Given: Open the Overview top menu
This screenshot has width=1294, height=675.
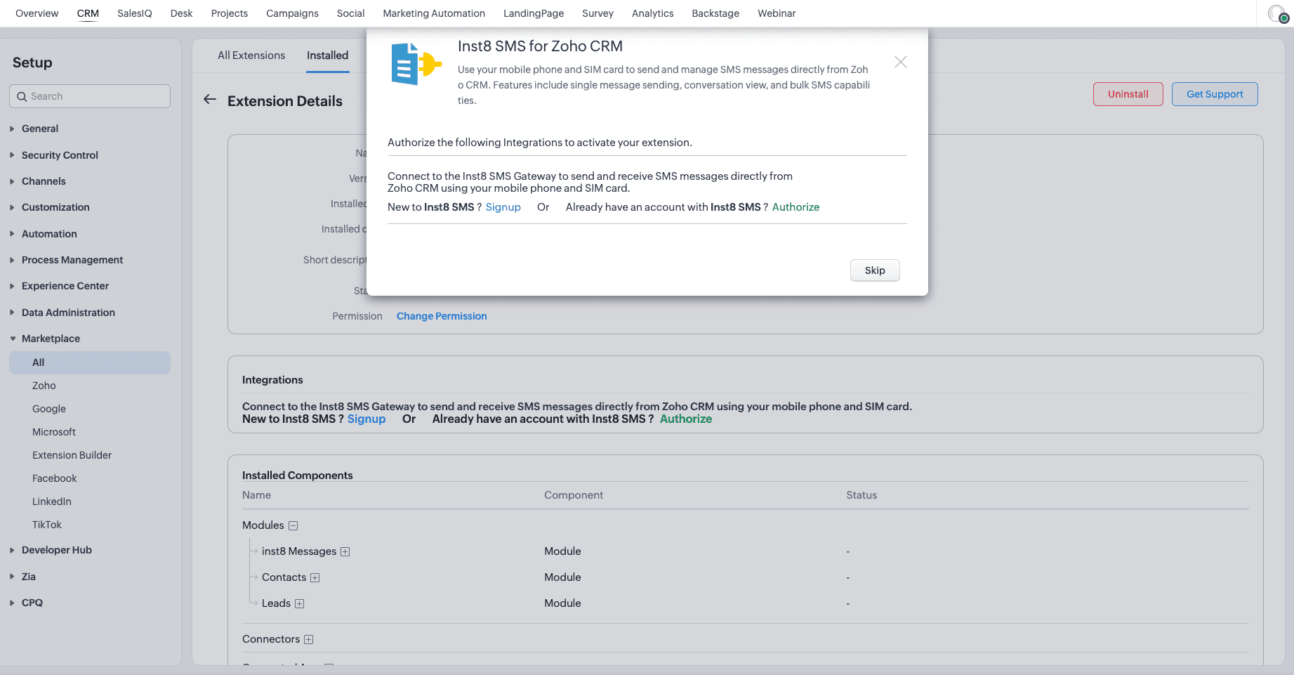Looking at the screenshot, I should 37,13.
